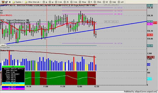Click the Date 08/11/09 row
Screen dimensions: 158x93
[x=13, y=70]
